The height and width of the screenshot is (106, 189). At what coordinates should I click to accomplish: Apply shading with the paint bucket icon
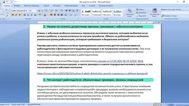[x=71, y=15]
